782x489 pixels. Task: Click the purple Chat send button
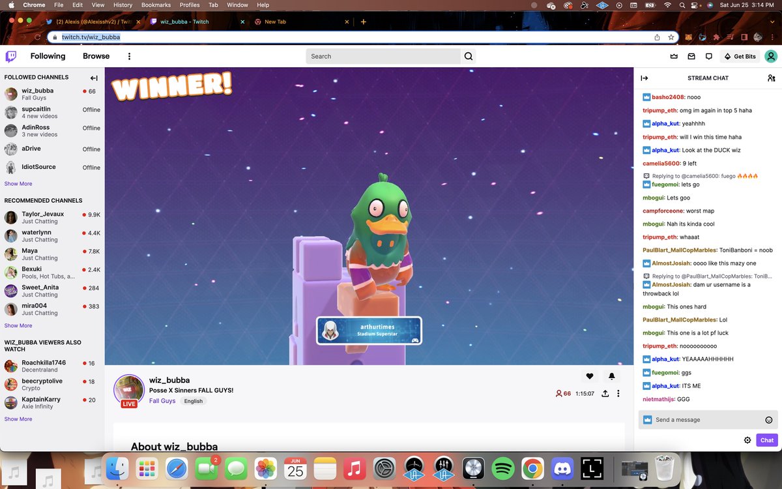tap(767, 440)
